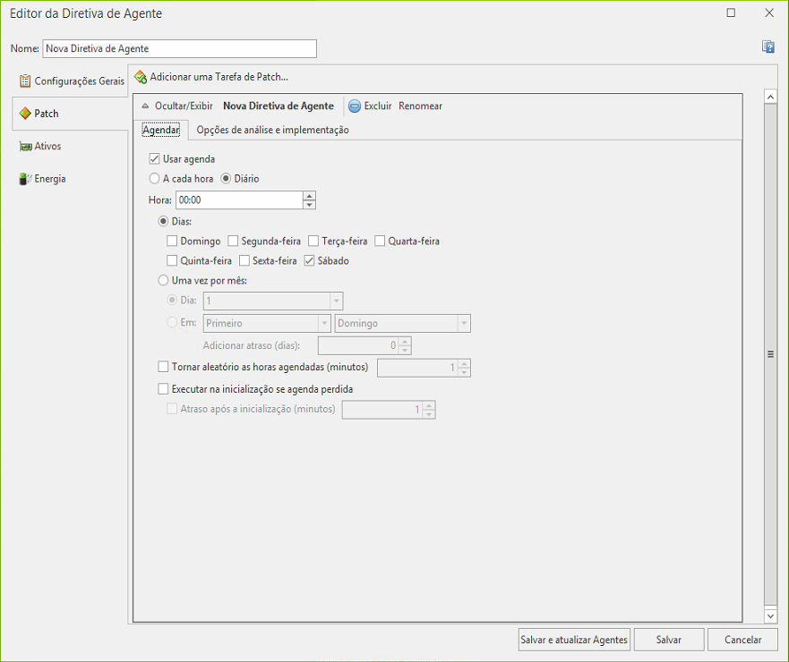Enable Executar na inicialização se agenda perdida
The height and width of the screenshot is (662, 789).
(x=163, y=389)
